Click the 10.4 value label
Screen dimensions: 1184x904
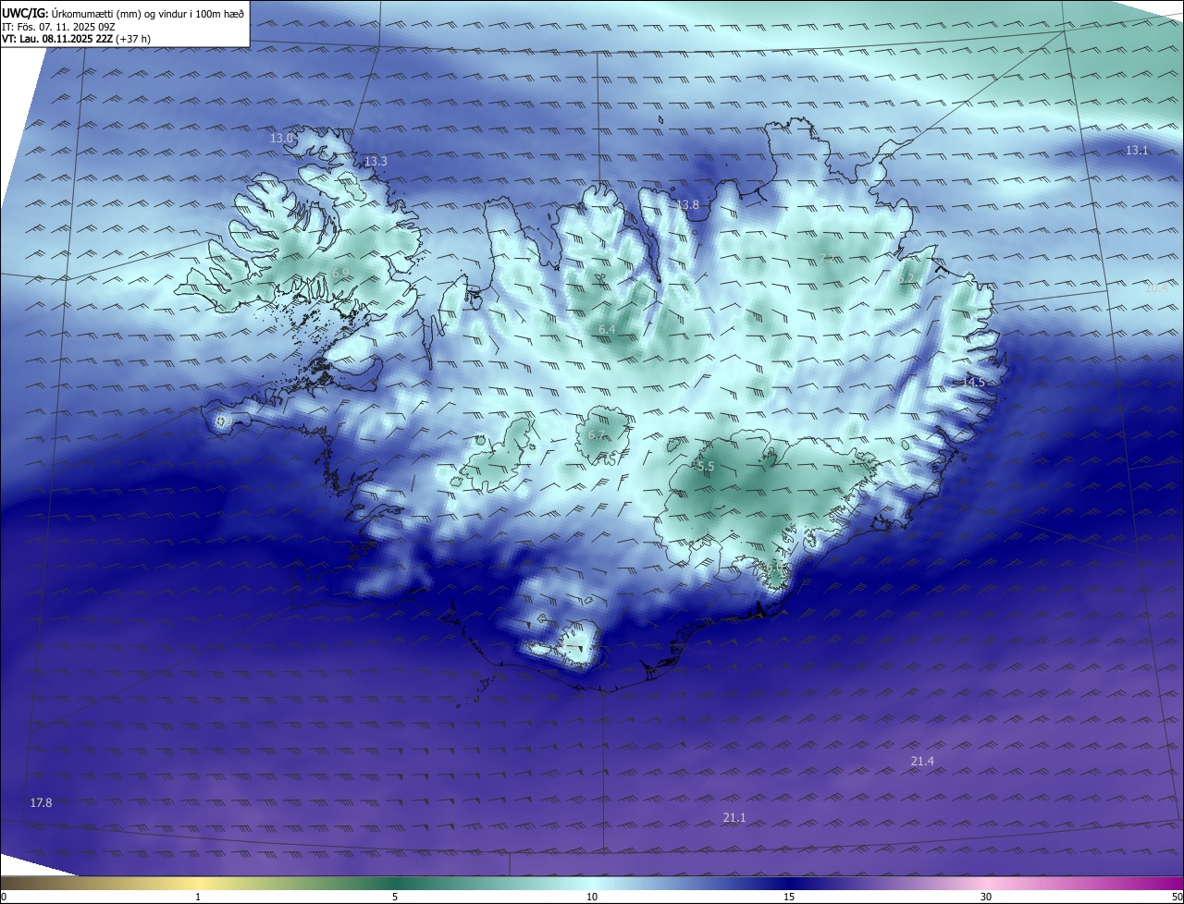point(1157,287)
